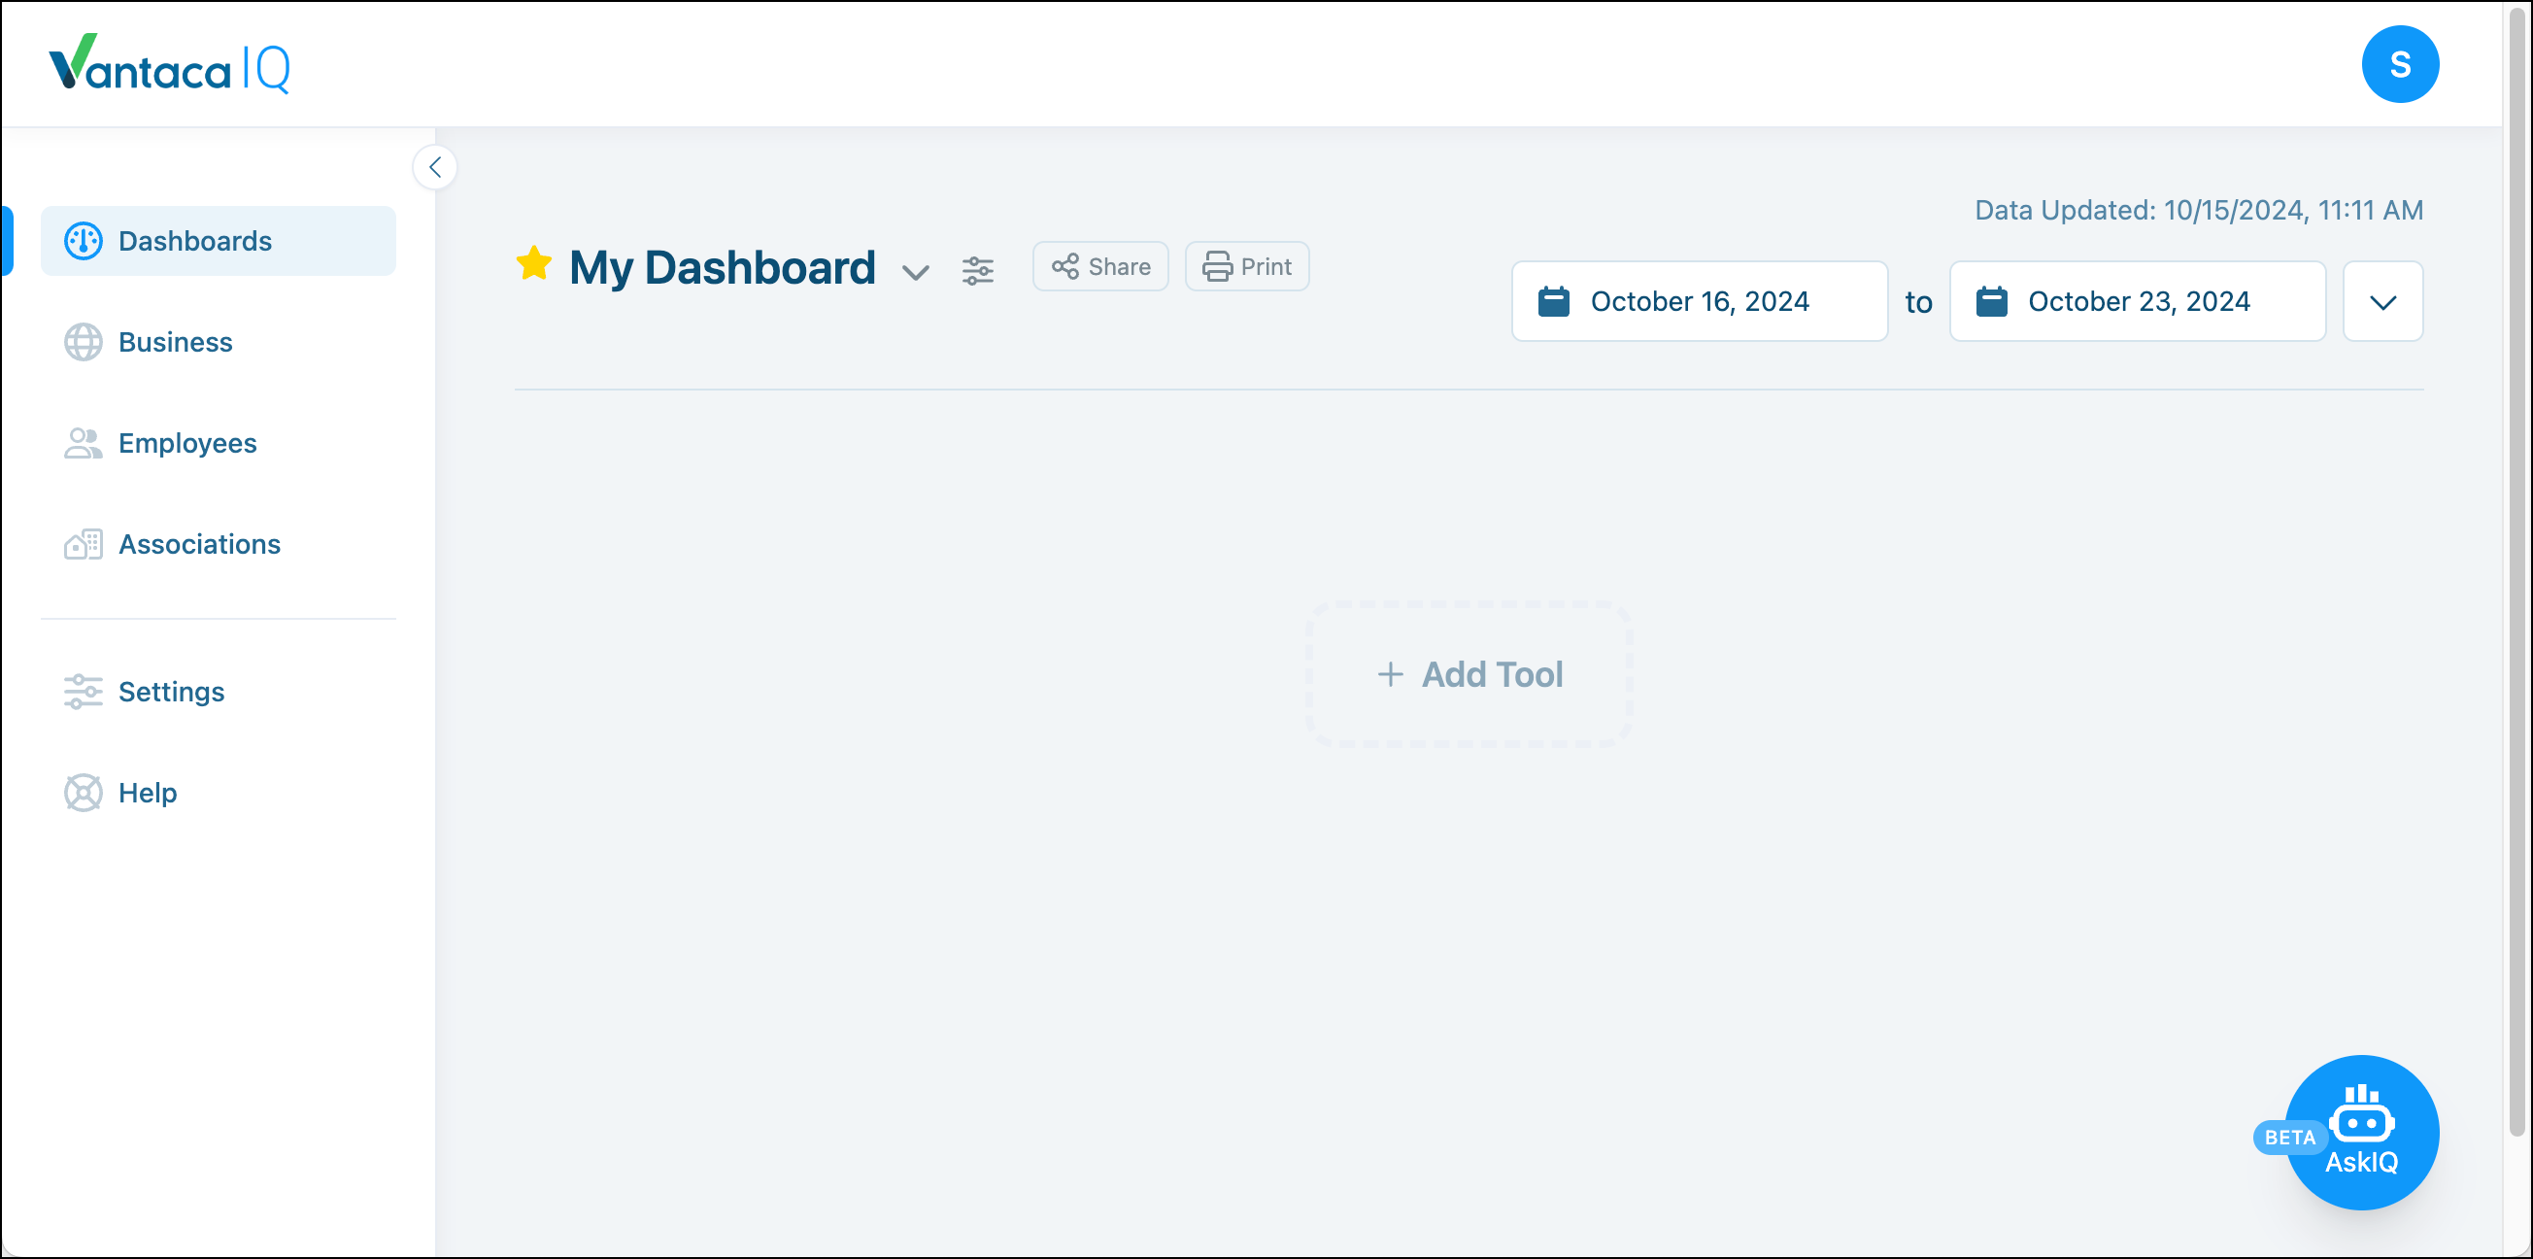Click the Vantaca IQ logo

tap(169, 65)
